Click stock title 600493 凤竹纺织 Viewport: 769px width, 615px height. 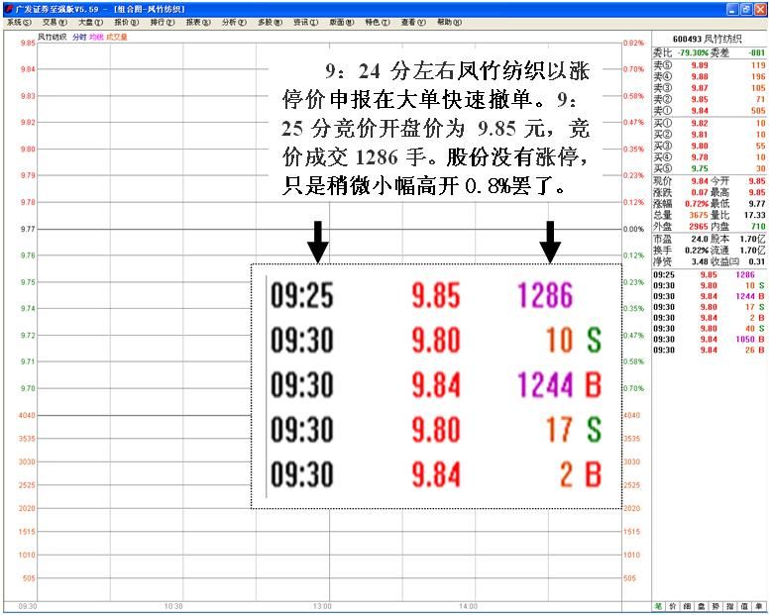coord(708,39)
